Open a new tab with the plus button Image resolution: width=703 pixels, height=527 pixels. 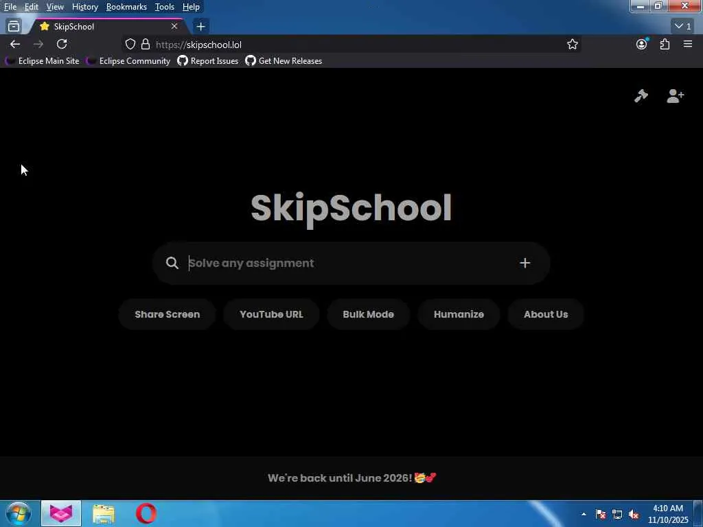click(200, 27)
